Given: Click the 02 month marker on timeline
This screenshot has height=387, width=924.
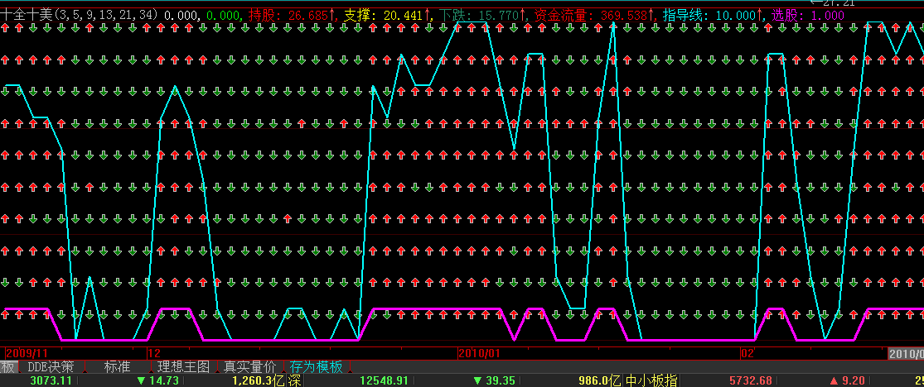Looking at the screenshot, I should tap(747, 353).
